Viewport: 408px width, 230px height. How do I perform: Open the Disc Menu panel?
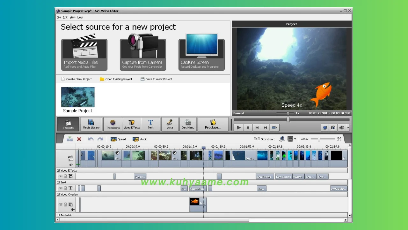(x=188, y=124)
